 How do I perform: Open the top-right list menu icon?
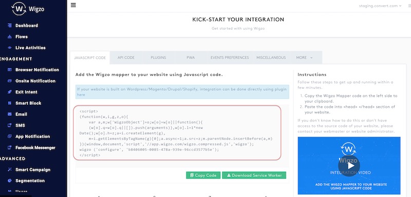(x=409, y=6)
